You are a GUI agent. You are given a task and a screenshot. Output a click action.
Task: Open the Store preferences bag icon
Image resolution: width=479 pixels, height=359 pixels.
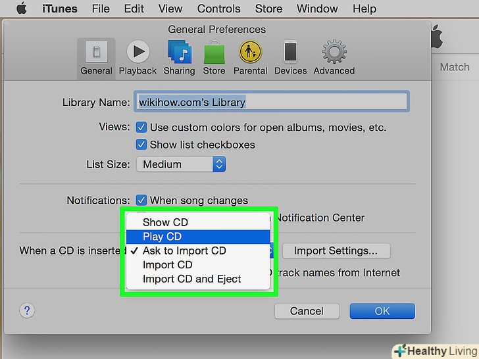coord(214,52)
